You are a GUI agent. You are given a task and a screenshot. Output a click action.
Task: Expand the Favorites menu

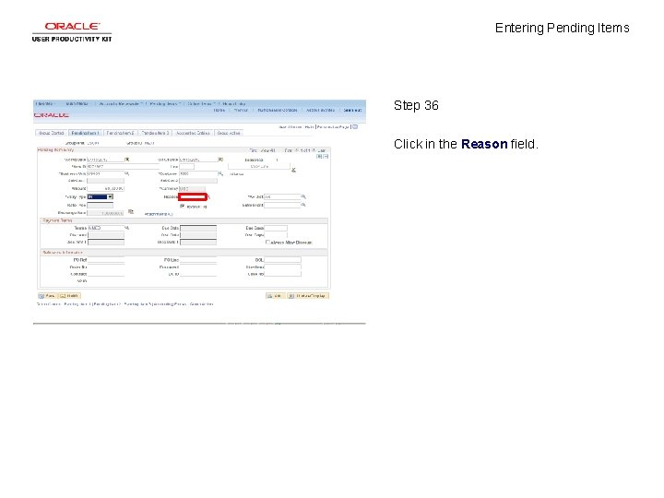pyautogui.click(x=45, y=103)
